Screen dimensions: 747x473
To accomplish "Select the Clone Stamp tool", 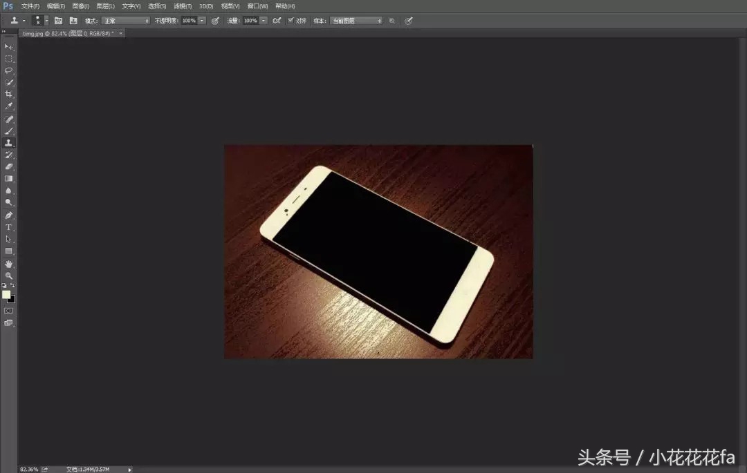I will (x=8, y=143).
